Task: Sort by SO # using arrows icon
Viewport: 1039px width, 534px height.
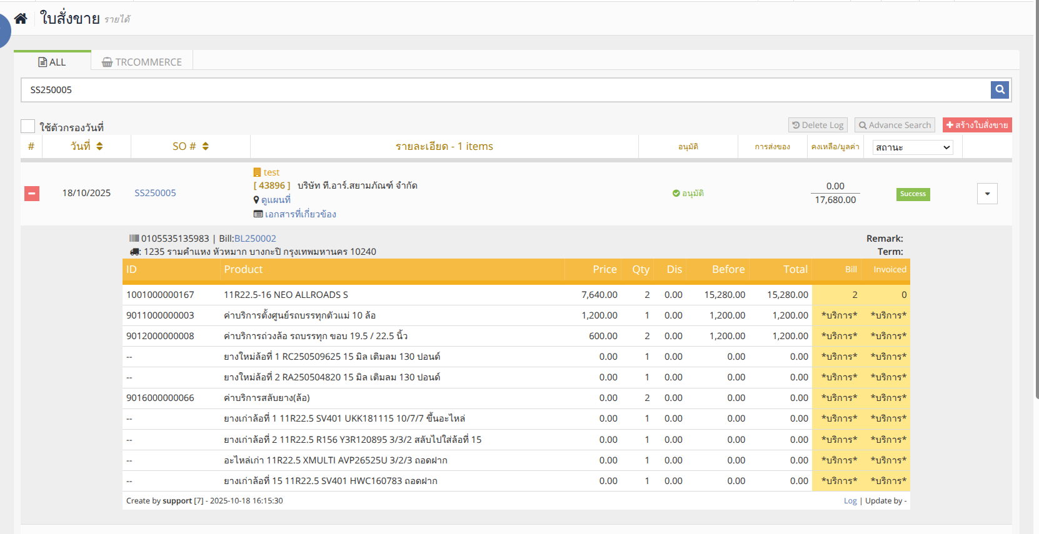Action: pos(206,146)
